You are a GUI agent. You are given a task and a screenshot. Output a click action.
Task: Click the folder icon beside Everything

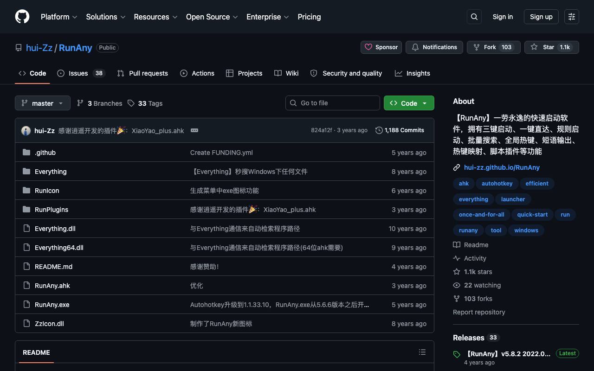coord(26,172)
